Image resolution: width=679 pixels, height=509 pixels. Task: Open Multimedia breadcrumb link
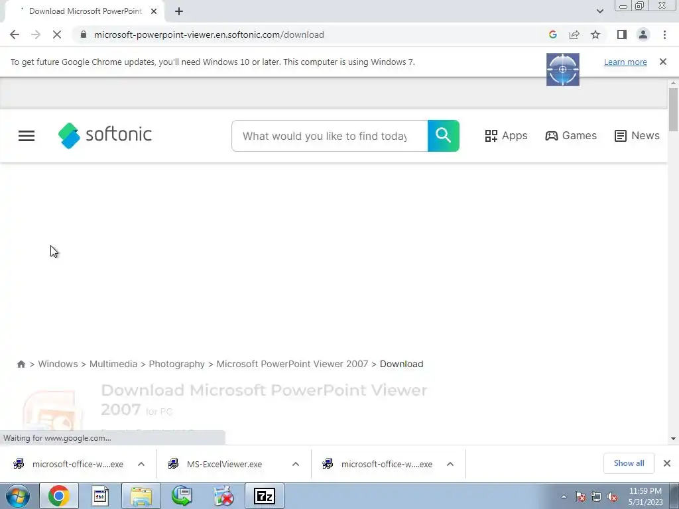[113, 364]
